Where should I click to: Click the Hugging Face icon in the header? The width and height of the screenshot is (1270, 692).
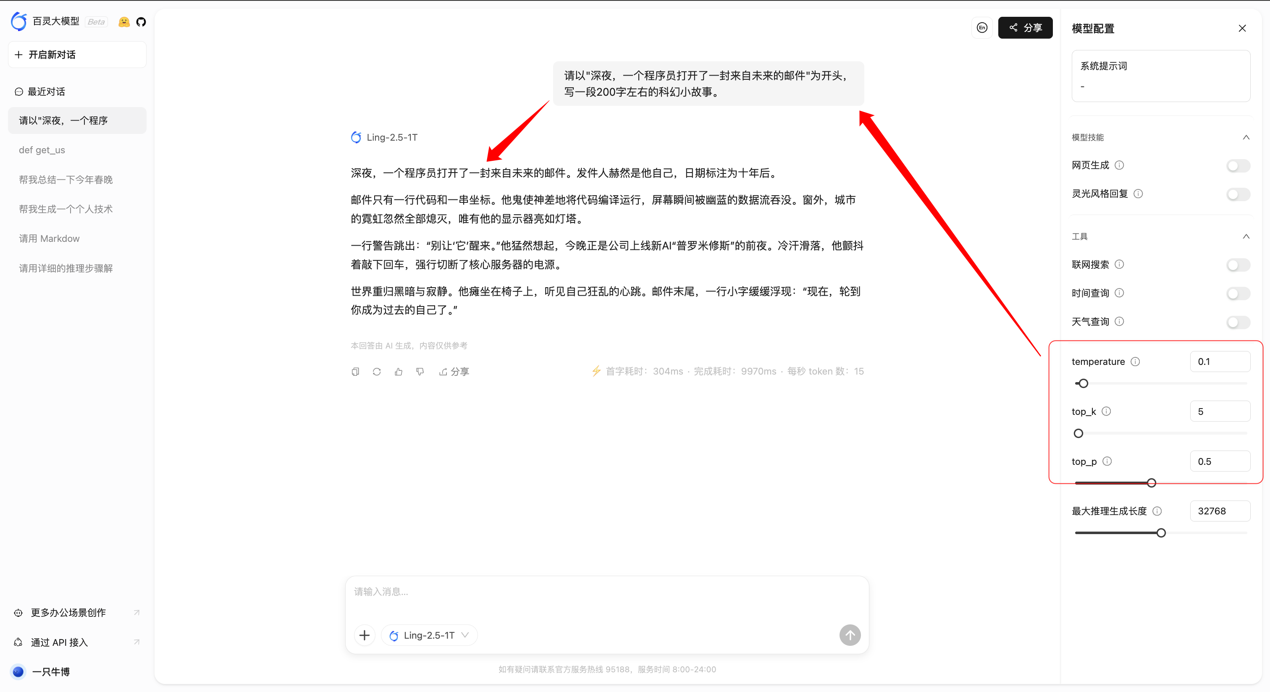[124, 22]
